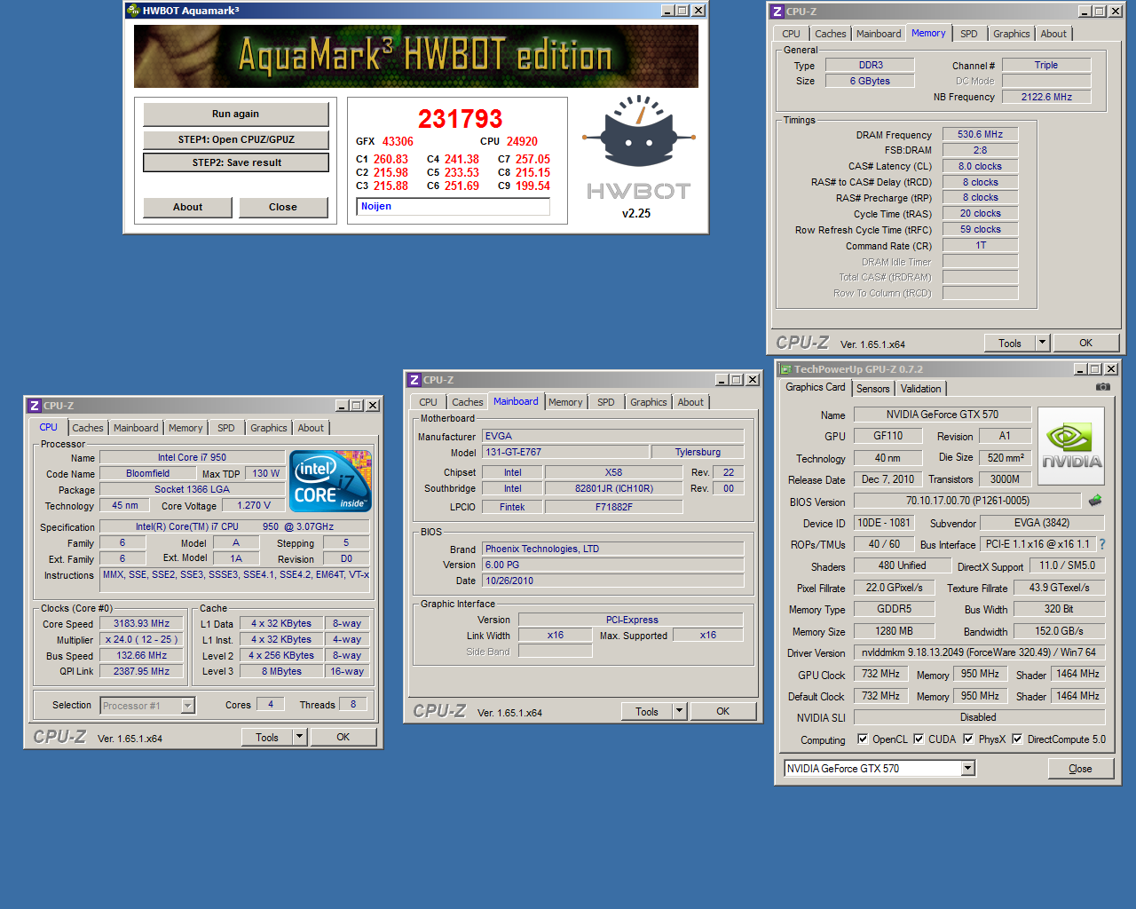Click the Intel Core i7 logo badge
The height and width of the screenshot is (909, 1136).
pos(331,480)
